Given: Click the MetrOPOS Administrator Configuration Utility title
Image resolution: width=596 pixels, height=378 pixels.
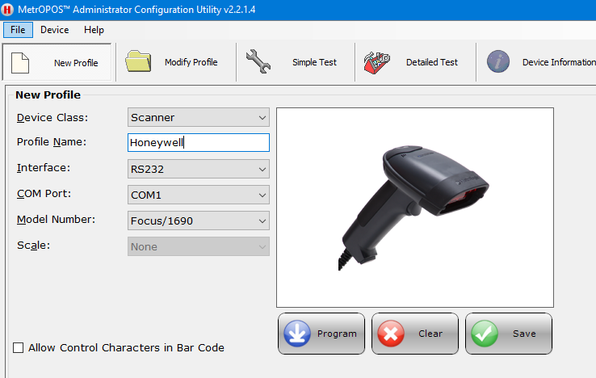Looking at the screenshot, I should pyautogui.click(x=136, y=10).
